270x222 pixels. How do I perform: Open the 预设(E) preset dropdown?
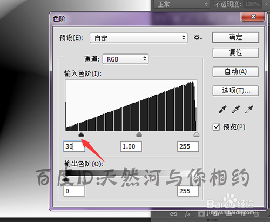(x=138, y=38)
